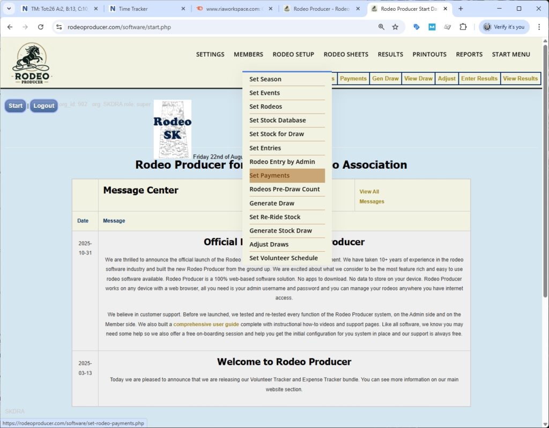This screenshot has height=428, width=549.
Task: Select "View Draw" in the quick nav bar
Action: (418, 78)
